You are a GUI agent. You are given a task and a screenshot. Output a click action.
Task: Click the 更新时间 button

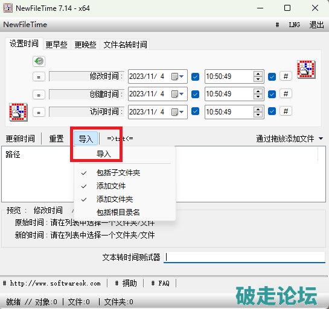tap(20, 139)
